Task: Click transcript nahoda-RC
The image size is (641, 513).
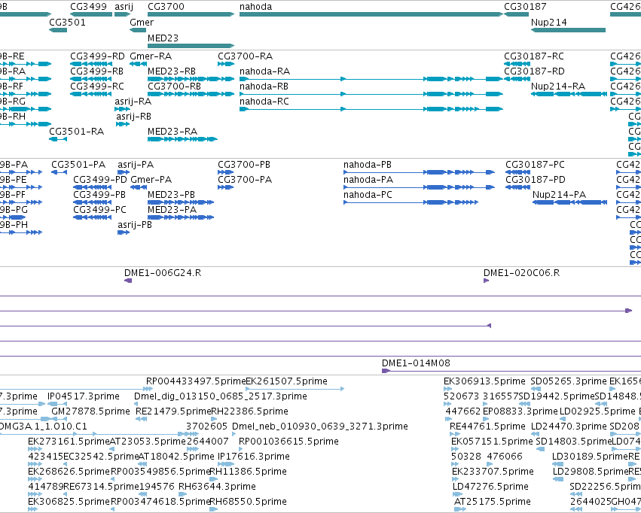Action: tap(371, 109)
